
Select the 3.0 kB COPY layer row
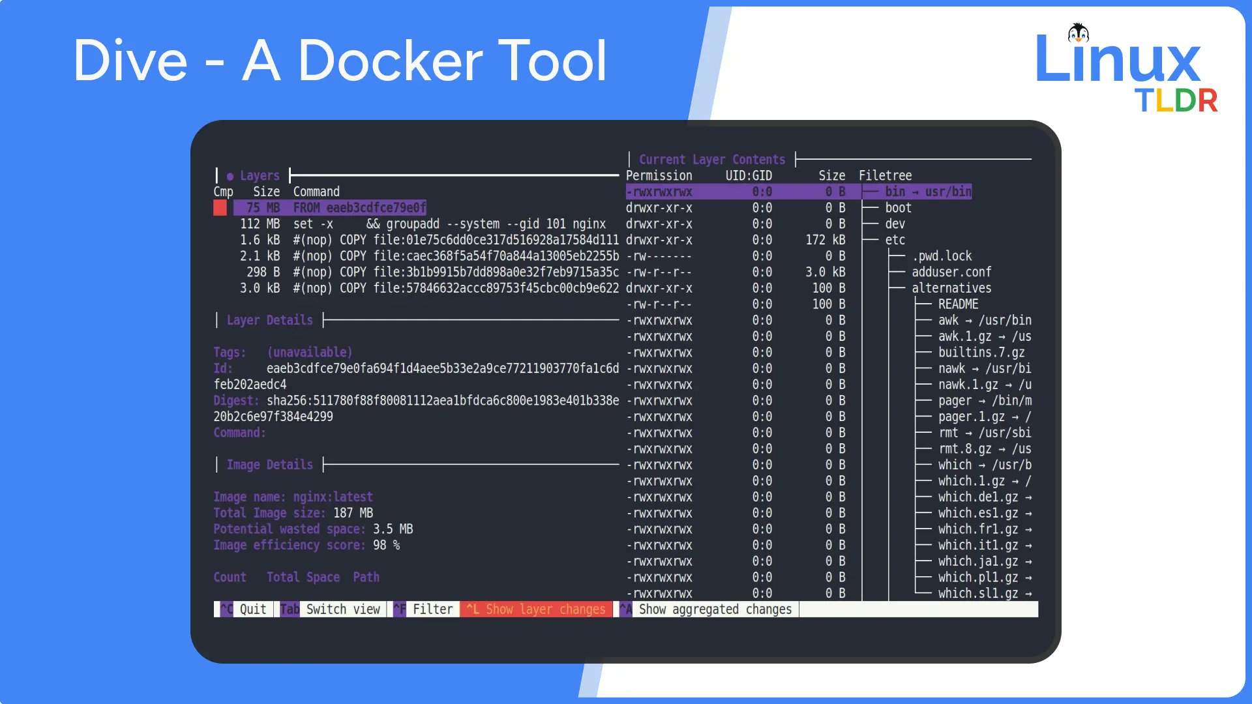[x=417, y=288]
